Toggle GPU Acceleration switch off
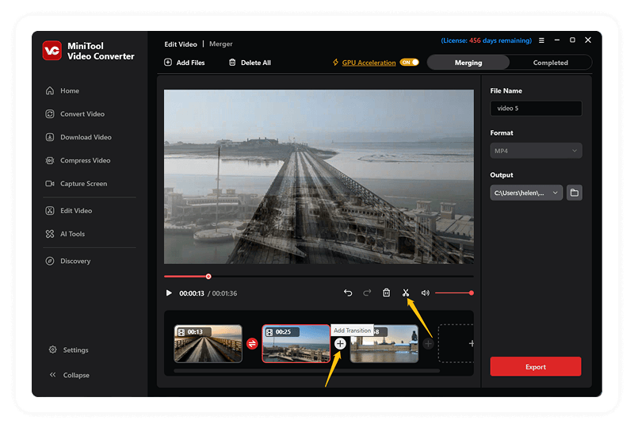634x428 pixels. click(409, 63)
